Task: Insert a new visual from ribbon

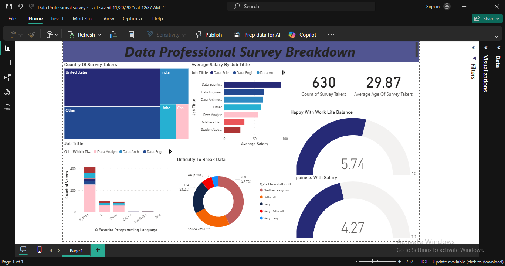Action: click(x=113, y=35)
